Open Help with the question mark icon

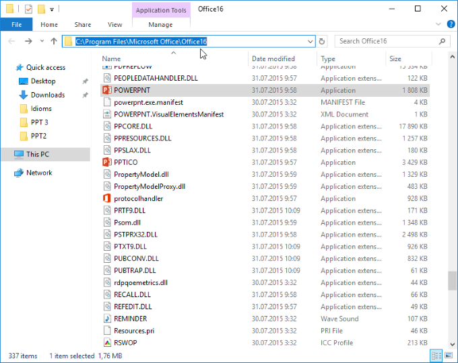pos(449,24)
